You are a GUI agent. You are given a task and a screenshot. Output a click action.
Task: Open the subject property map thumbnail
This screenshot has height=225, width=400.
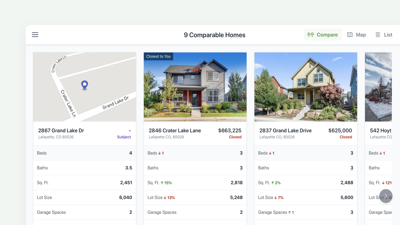point(84,87)
